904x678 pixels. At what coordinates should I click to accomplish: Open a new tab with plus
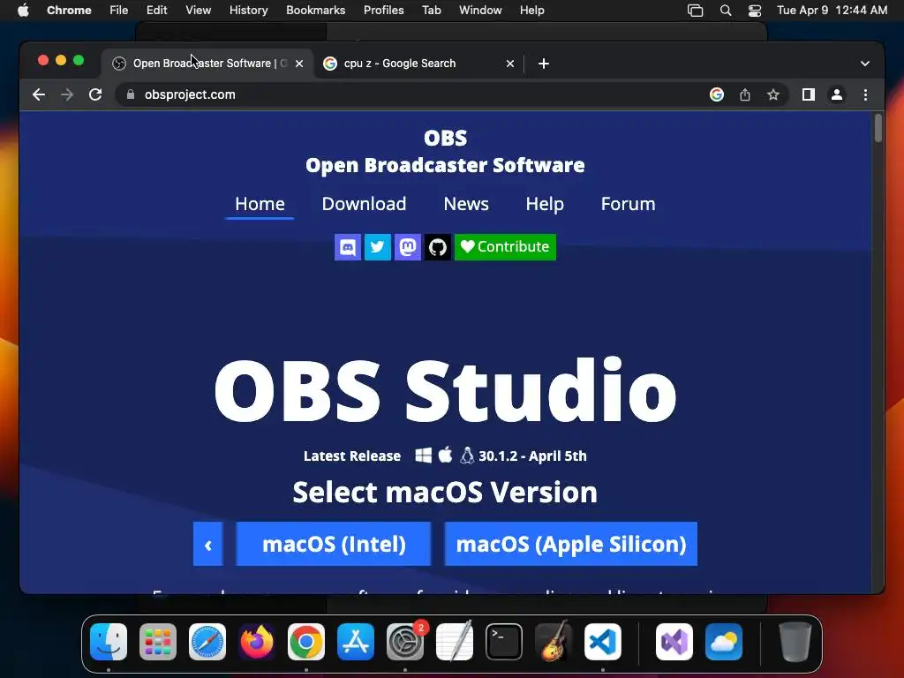coord(544,64)
